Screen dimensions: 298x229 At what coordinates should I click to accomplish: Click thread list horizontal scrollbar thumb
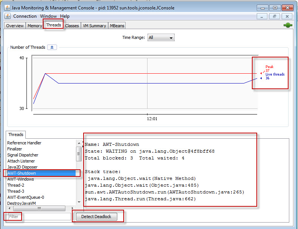[x=39, y=209]
